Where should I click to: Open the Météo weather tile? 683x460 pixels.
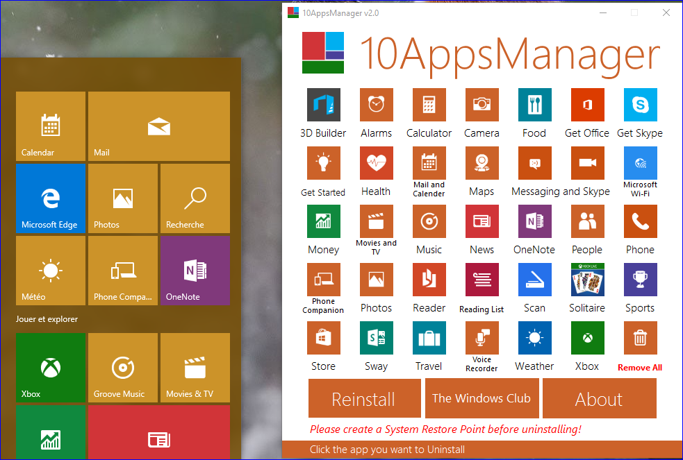(x=51, y=271)
